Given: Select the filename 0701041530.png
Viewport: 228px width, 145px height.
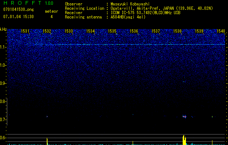Looking at the screenshot, I should click(18, 10).
